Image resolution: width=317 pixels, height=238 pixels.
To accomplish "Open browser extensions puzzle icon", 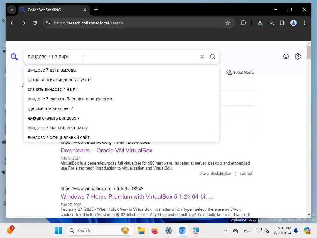I will pyautogui.click(x=243, y=23).
